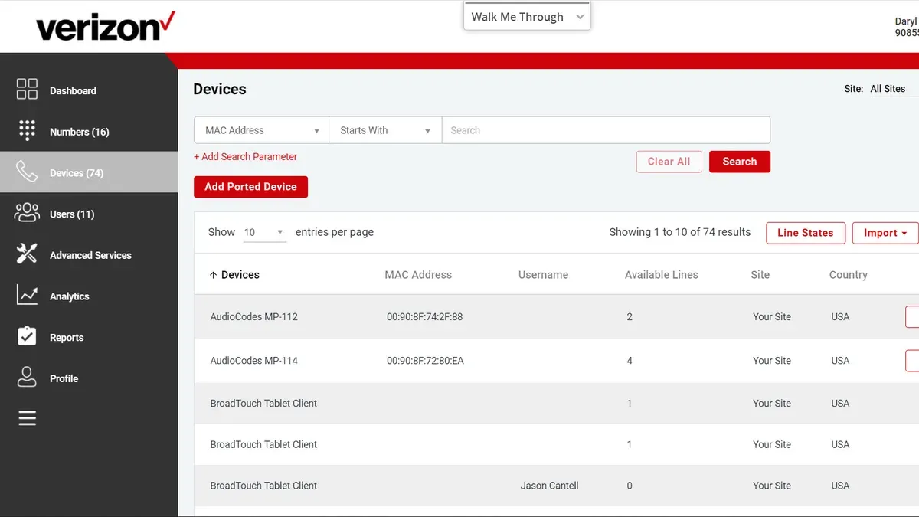
Task: Click the Advanced Services tools icon
Action: [27, 254]
